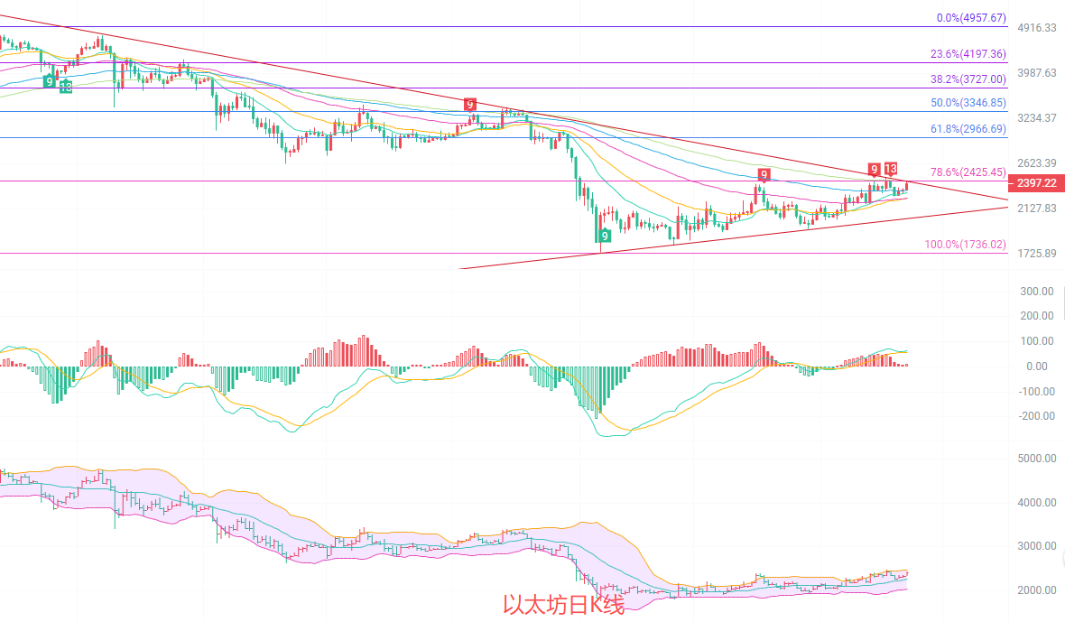Click the red 13 sequential marker badge
The width and height of the screenshot is (1065, 622).
891,169
